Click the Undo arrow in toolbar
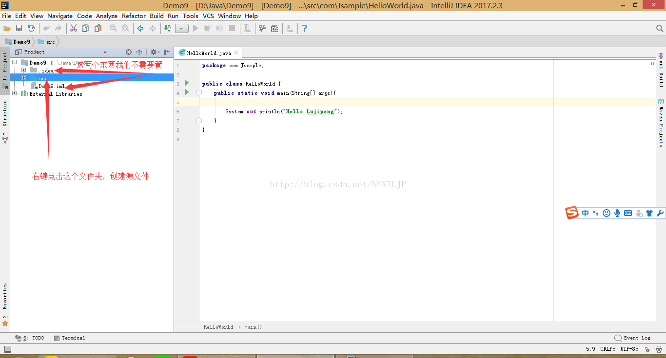The image size is (666, 358). click(x=46, y=28)
